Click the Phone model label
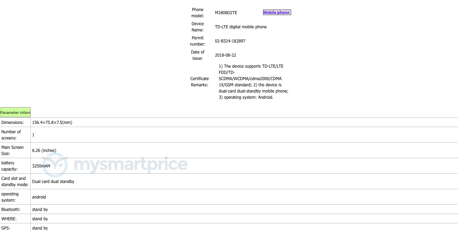Image resolution: width=458 pixels, height=232 pixels. coord(198,13)
